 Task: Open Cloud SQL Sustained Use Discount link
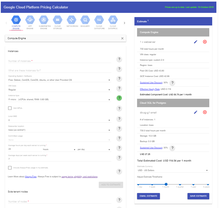(151, 148)
